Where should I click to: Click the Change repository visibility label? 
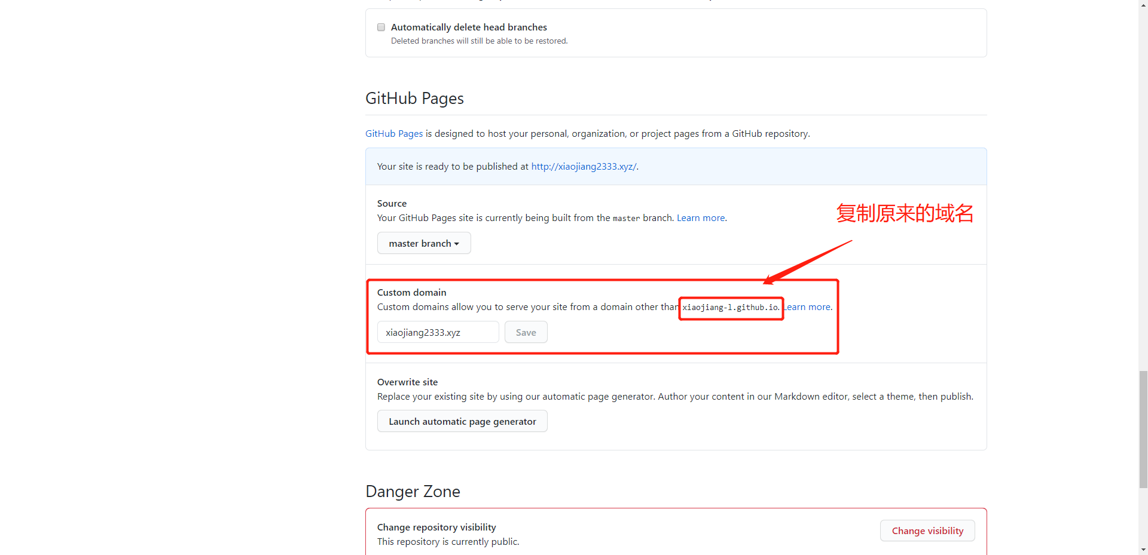436,528
